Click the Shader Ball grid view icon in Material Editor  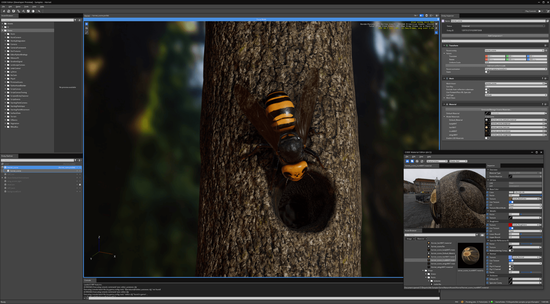coord(407,161)
